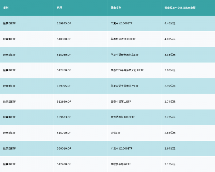Click the 2.99亿元 outflow value
This screenshot has width=215, height=172.
click(x=170, y=86)
